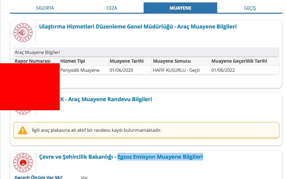Go to the GEÇİŞ tab
286x179 pixels.
(250, 8)
